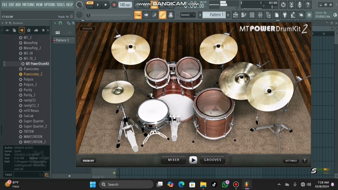338x190 pixels.
Task: Open the Browser options arrow menu
Action: pos(3,23)
